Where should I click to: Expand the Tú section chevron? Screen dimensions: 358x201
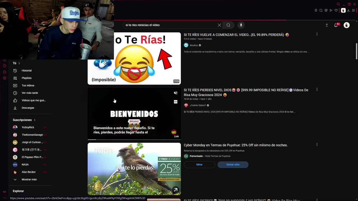coord(19,63)
